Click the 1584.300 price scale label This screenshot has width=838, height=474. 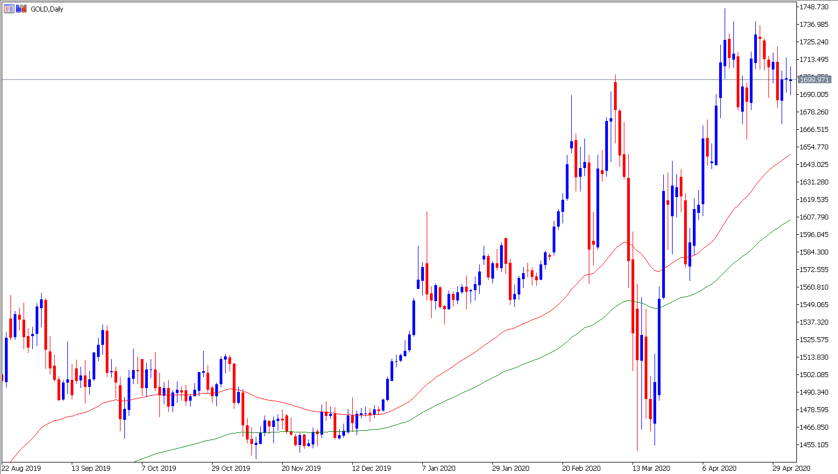click(x=814, y=252)
